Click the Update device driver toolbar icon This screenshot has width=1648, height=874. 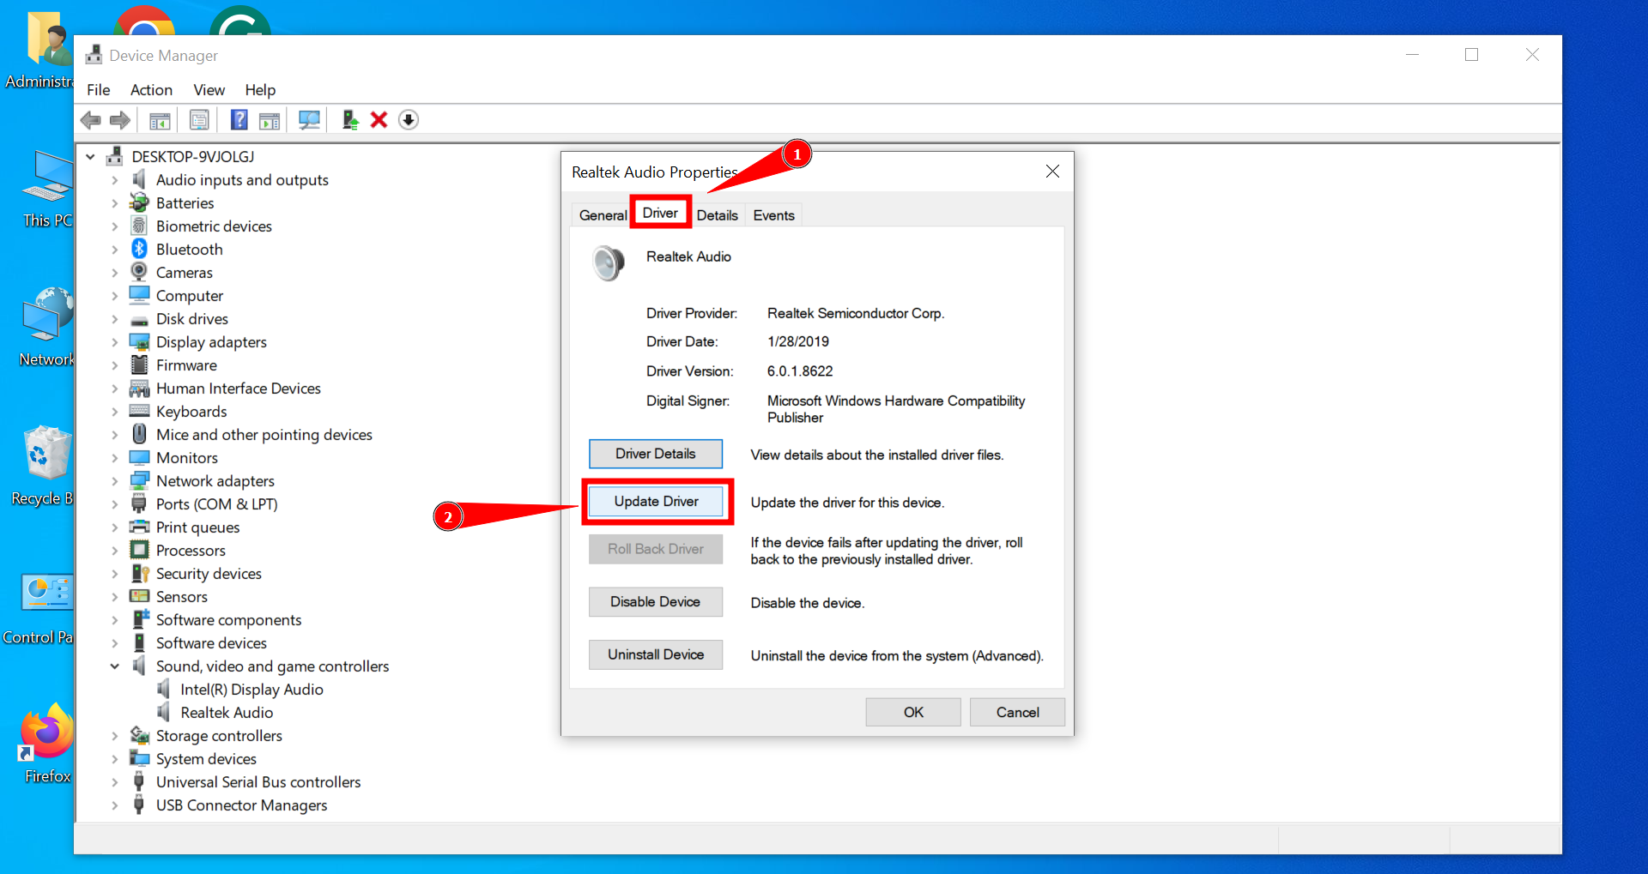coord(349,120)
